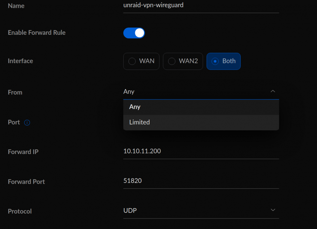Click the Protocol label text
The height and width of the screenshot is (229, 317).
pyautogui.click(x=20, y=211)
